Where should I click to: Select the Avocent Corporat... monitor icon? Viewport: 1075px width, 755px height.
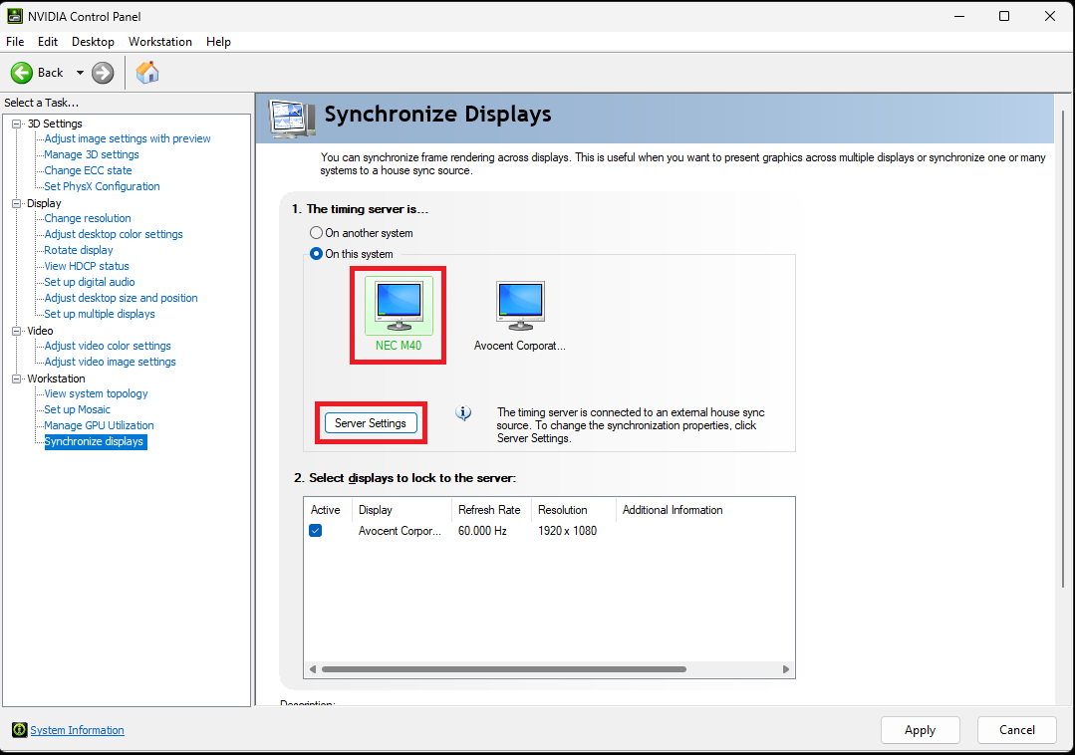[520, 306]
